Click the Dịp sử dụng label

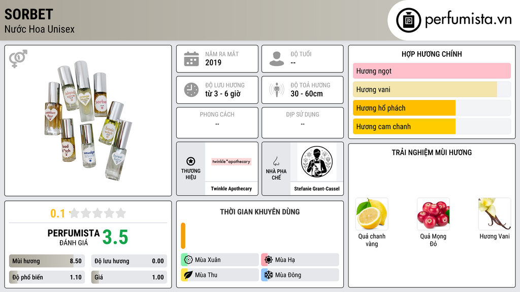pos(303,114)
